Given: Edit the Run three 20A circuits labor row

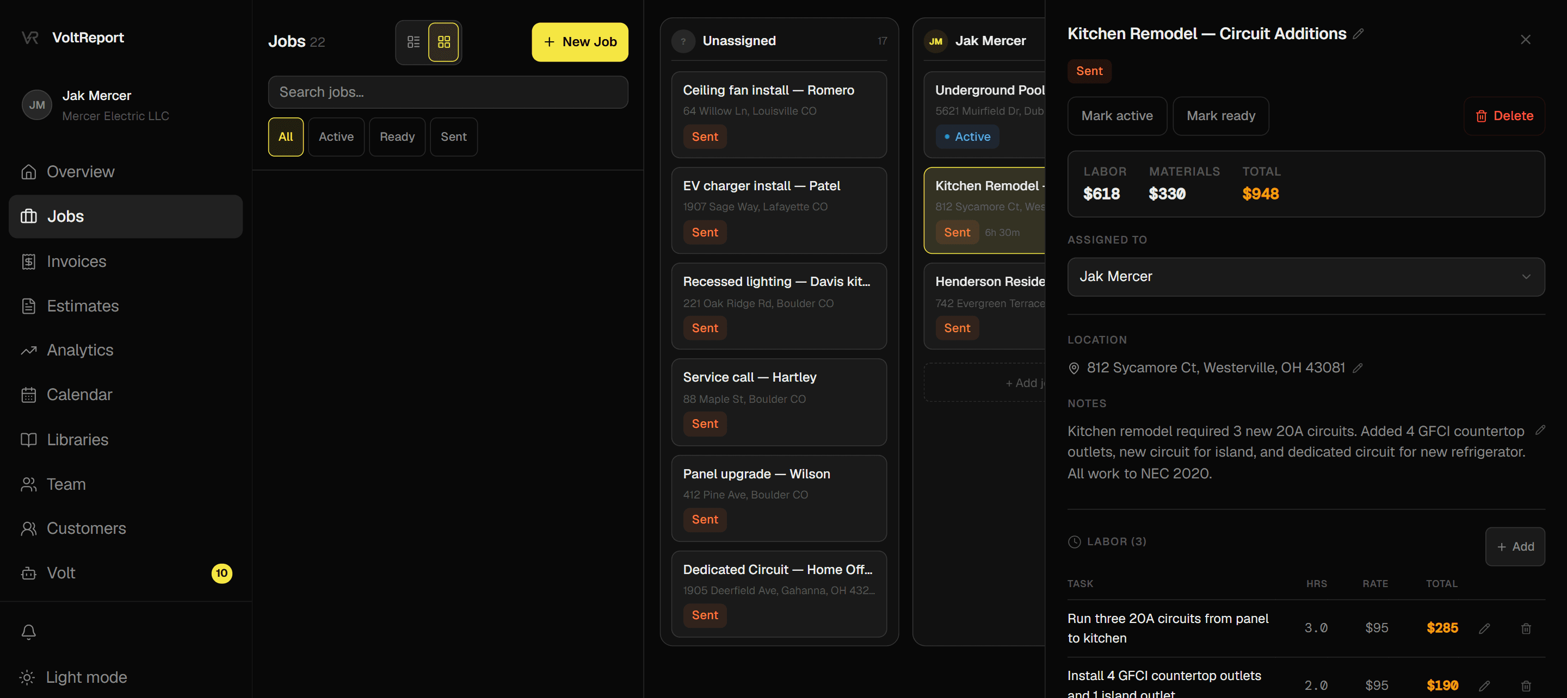Looking at the screenshot, I should coord(1484,628).
